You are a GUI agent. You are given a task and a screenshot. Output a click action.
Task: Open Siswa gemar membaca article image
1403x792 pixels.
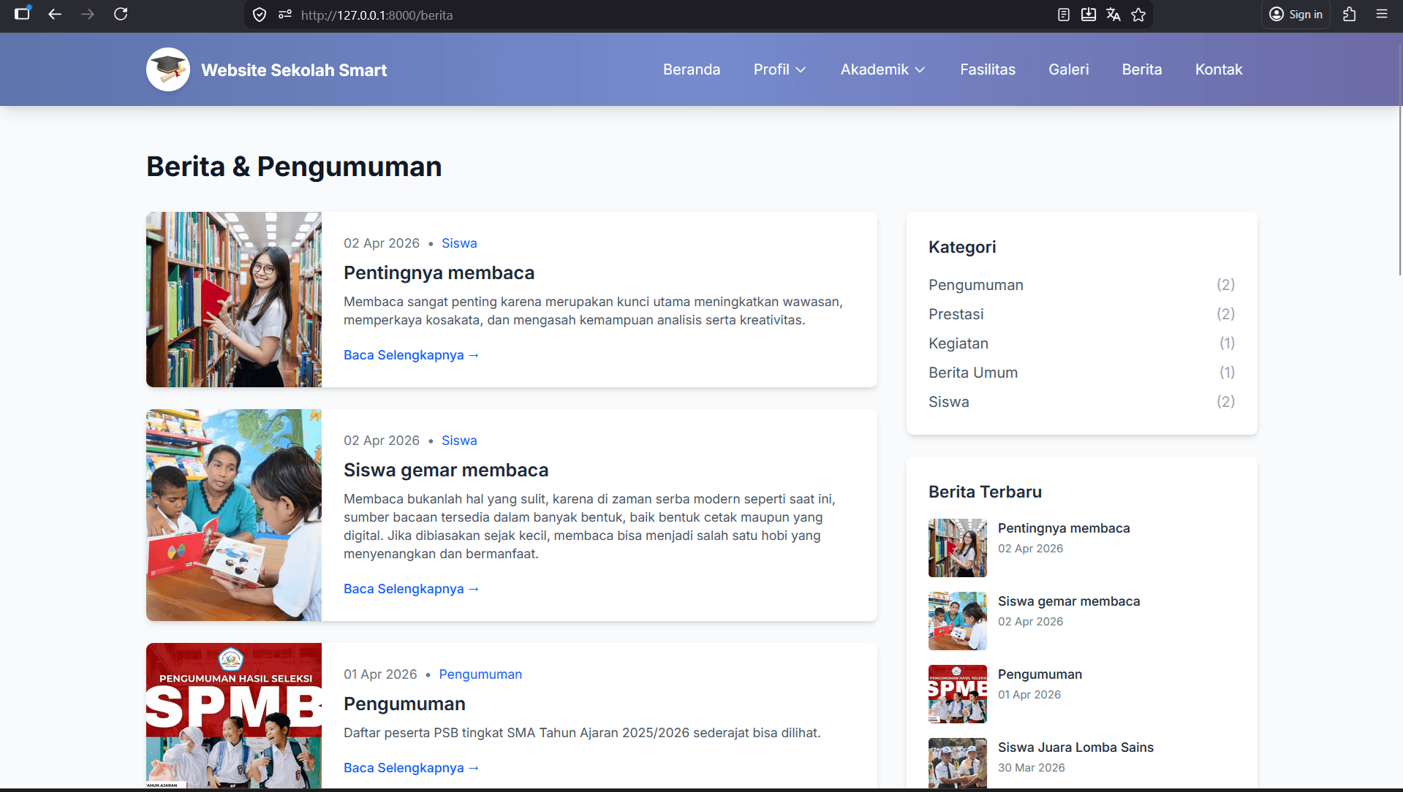tap(234, 515)
